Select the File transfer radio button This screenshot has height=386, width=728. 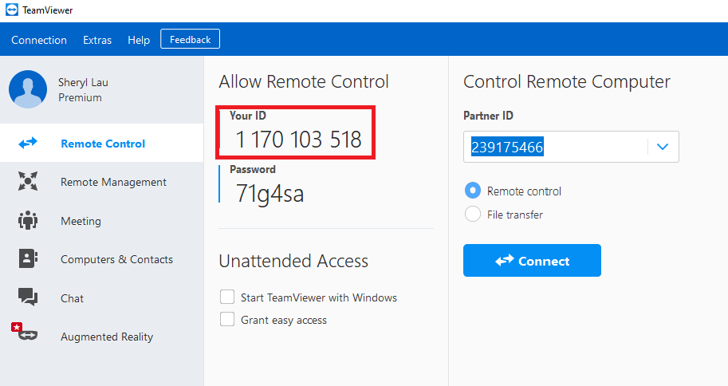click(473, 215)
